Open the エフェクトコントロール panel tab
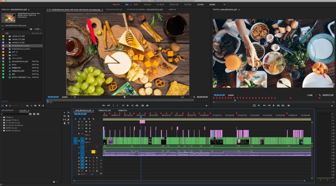Screen dimensions: 336x186 114,10
